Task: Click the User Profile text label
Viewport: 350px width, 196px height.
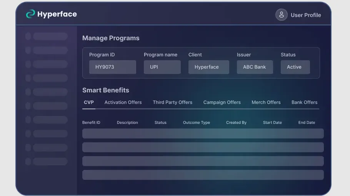Action: pyautogui.click(x=306, y=15)
